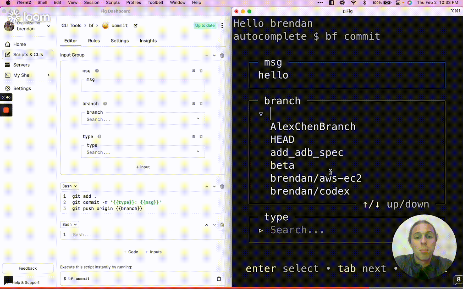The width and height of the screenshot is (463, 289).
Task: Open settings sliders icon for msg input
Action: tap(193, 71)
